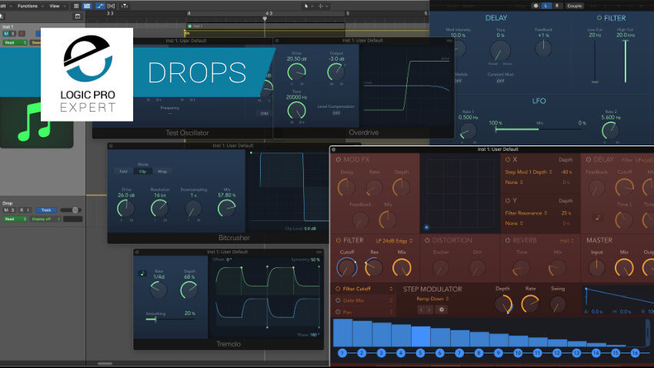The height and width of the screenshot is (368, 654).
Task: Enable the Gate Mix step modulator power
Action: pos(338,300)
